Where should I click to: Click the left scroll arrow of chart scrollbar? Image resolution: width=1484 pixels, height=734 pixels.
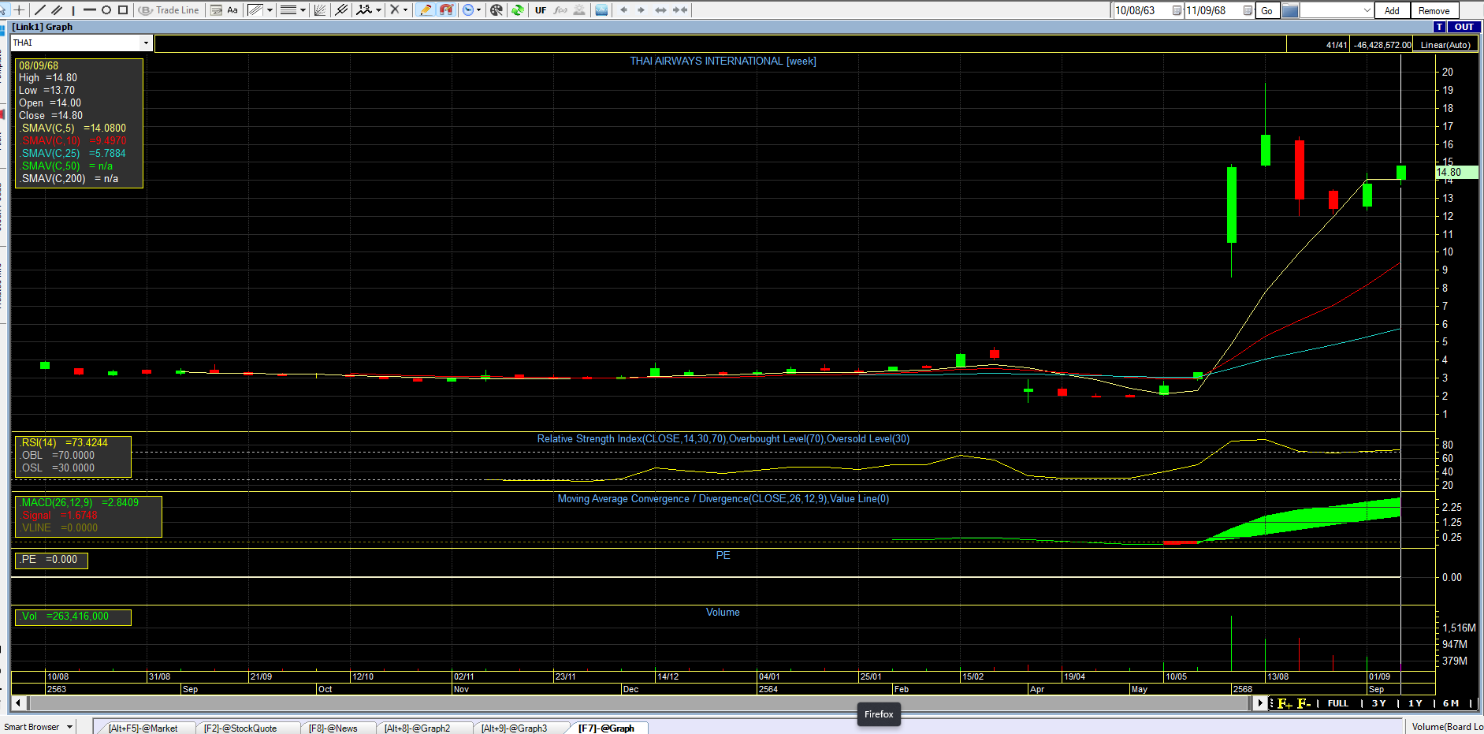click(17, 702)
